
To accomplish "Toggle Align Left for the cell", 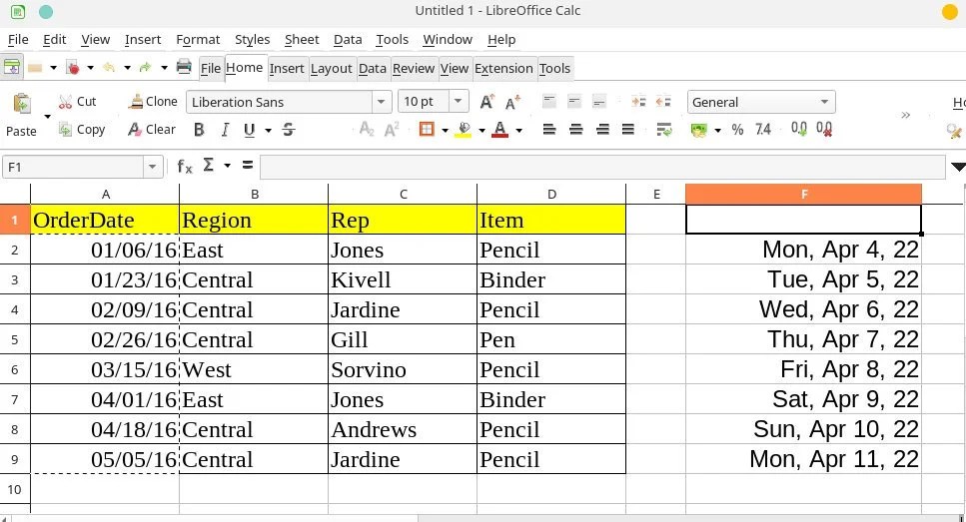I will tap(548, 130).
